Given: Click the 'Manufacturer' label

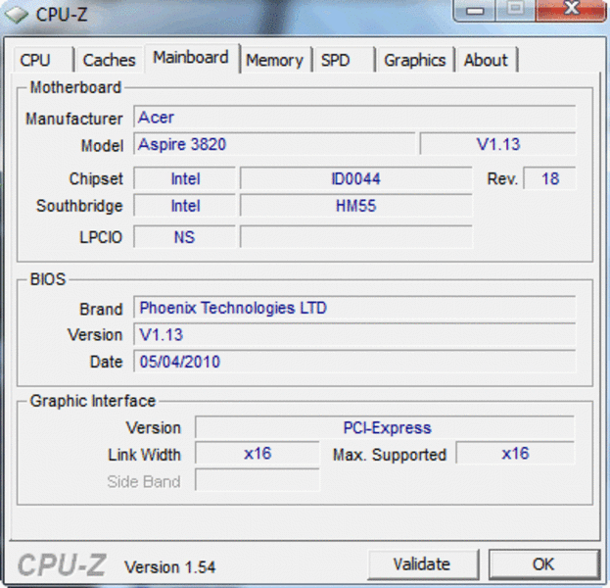Looking at the screenshot, I should pyautogui.click(x=73, y=119).
